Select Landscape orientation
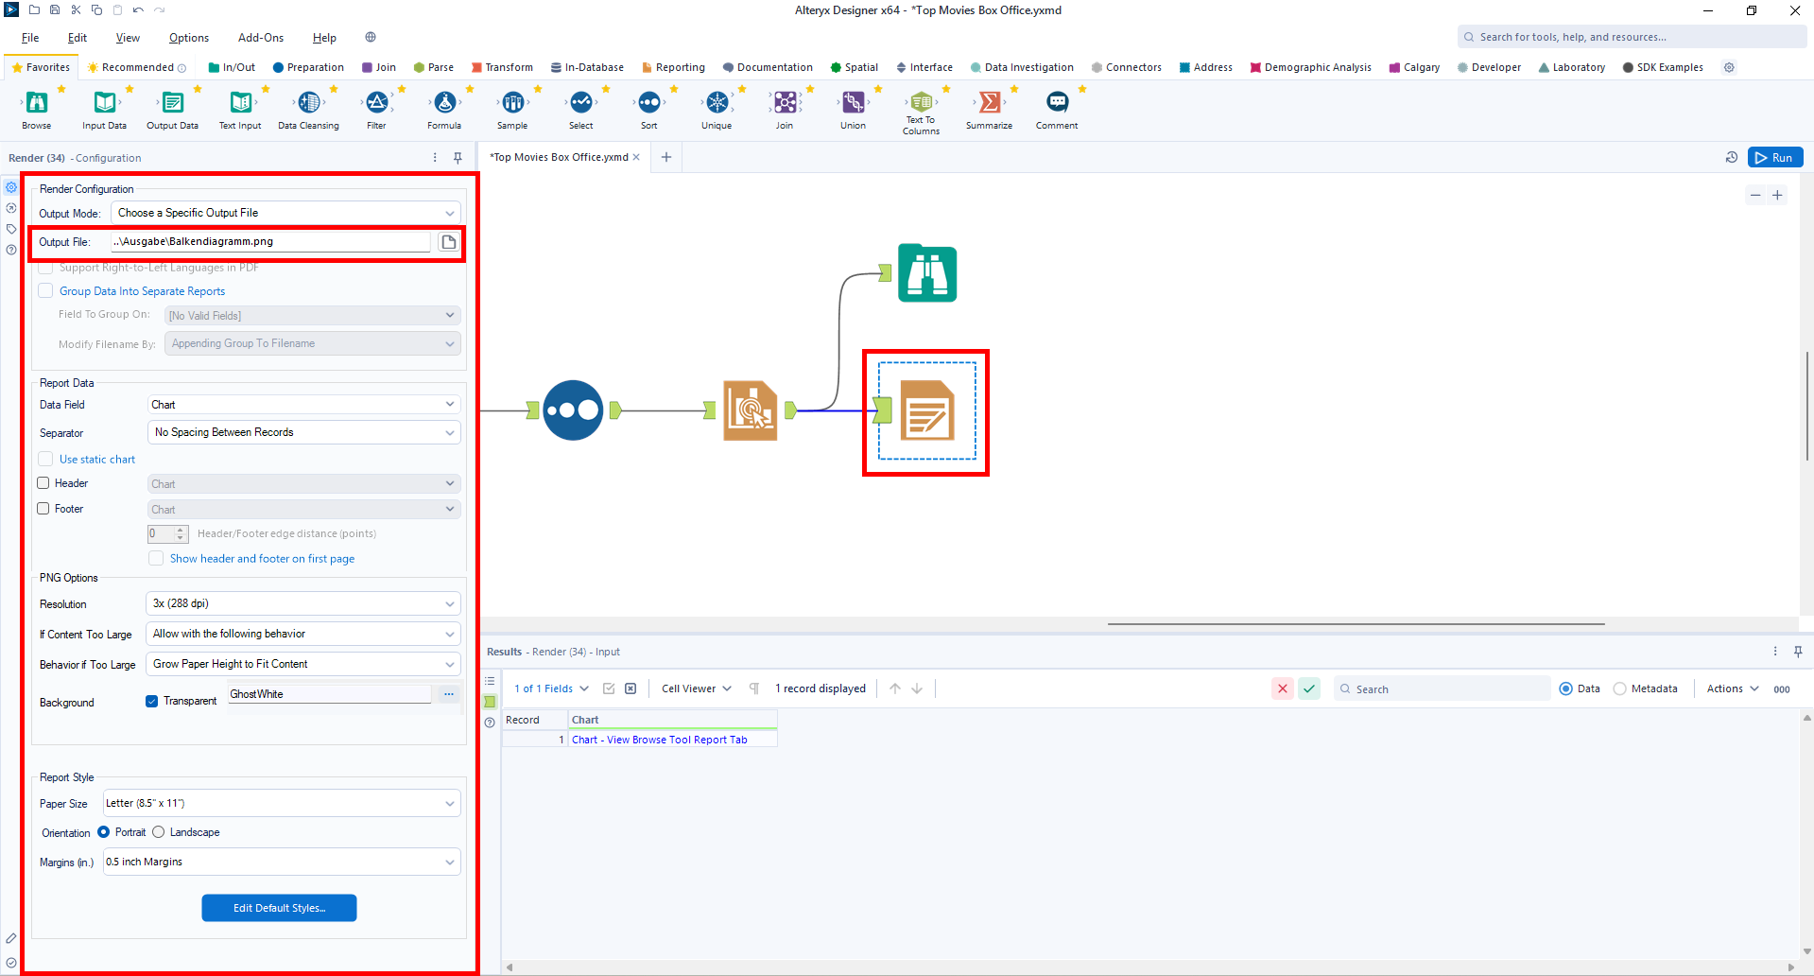This screenshot has width=1814, height=976. tap(159, 832)
